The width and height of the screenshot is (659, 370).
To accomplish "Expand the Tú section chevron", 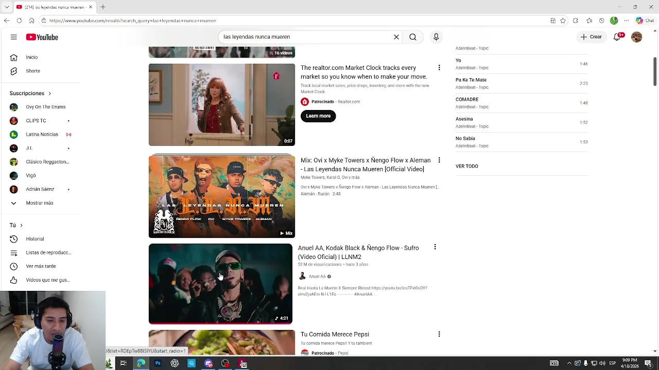I will click(x=21, y=225).
